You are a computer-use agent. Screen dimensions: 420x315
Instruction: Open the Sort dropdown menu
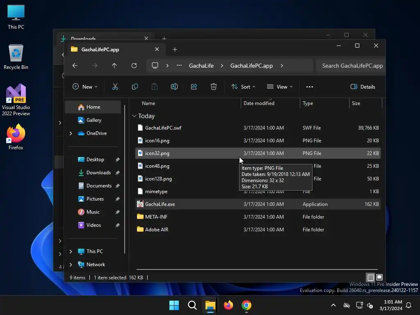[243, 87]
